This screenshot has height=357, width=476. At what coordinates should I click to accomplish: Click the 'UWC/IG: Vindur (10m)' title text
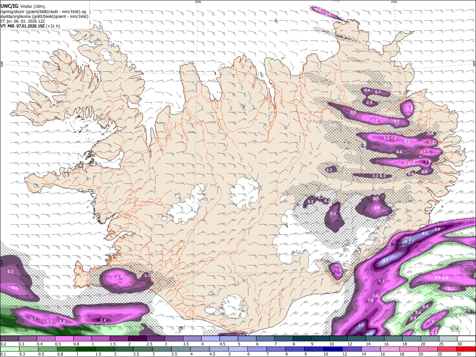(x=23, y=6)
